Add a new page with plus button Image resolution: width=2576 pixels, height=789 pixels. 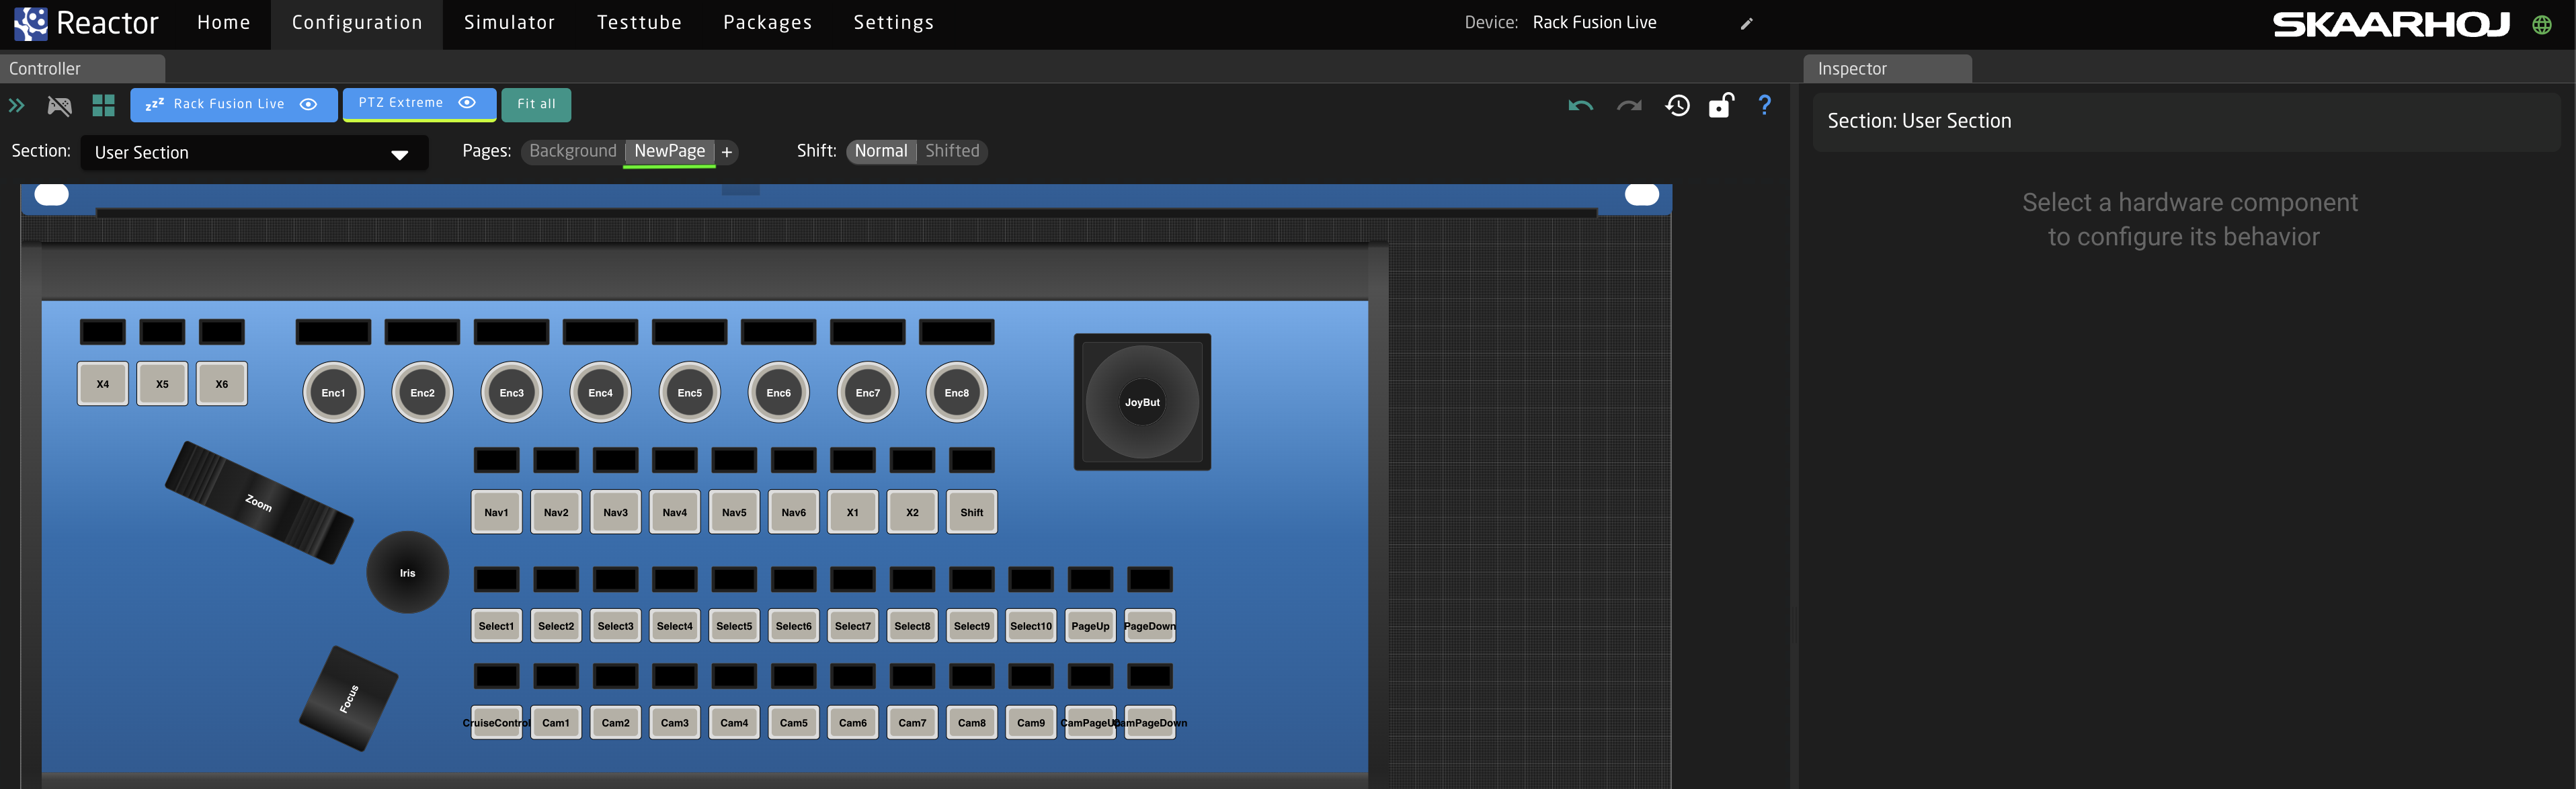coord(727,152)
